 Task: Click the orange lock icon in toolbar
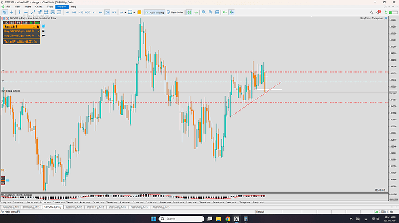coord(139,12)
